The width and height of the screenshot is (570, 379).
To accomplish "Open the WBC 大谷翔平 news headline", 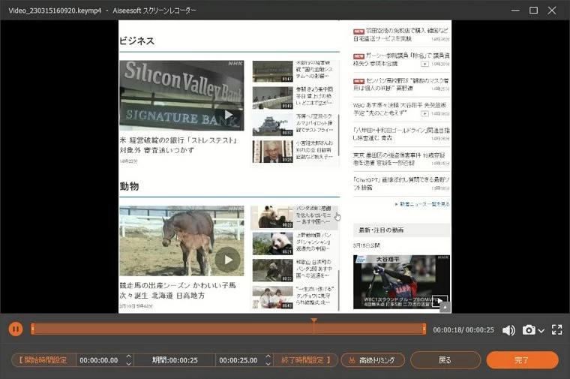I will pyautogui.click(x=400, y=109).
